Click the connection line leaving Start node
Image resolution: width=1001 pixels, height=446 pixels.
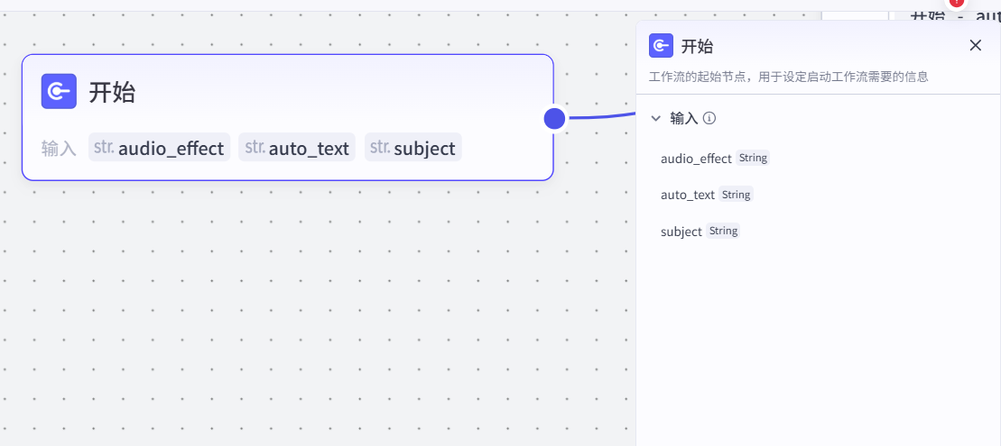coord(600,116)
